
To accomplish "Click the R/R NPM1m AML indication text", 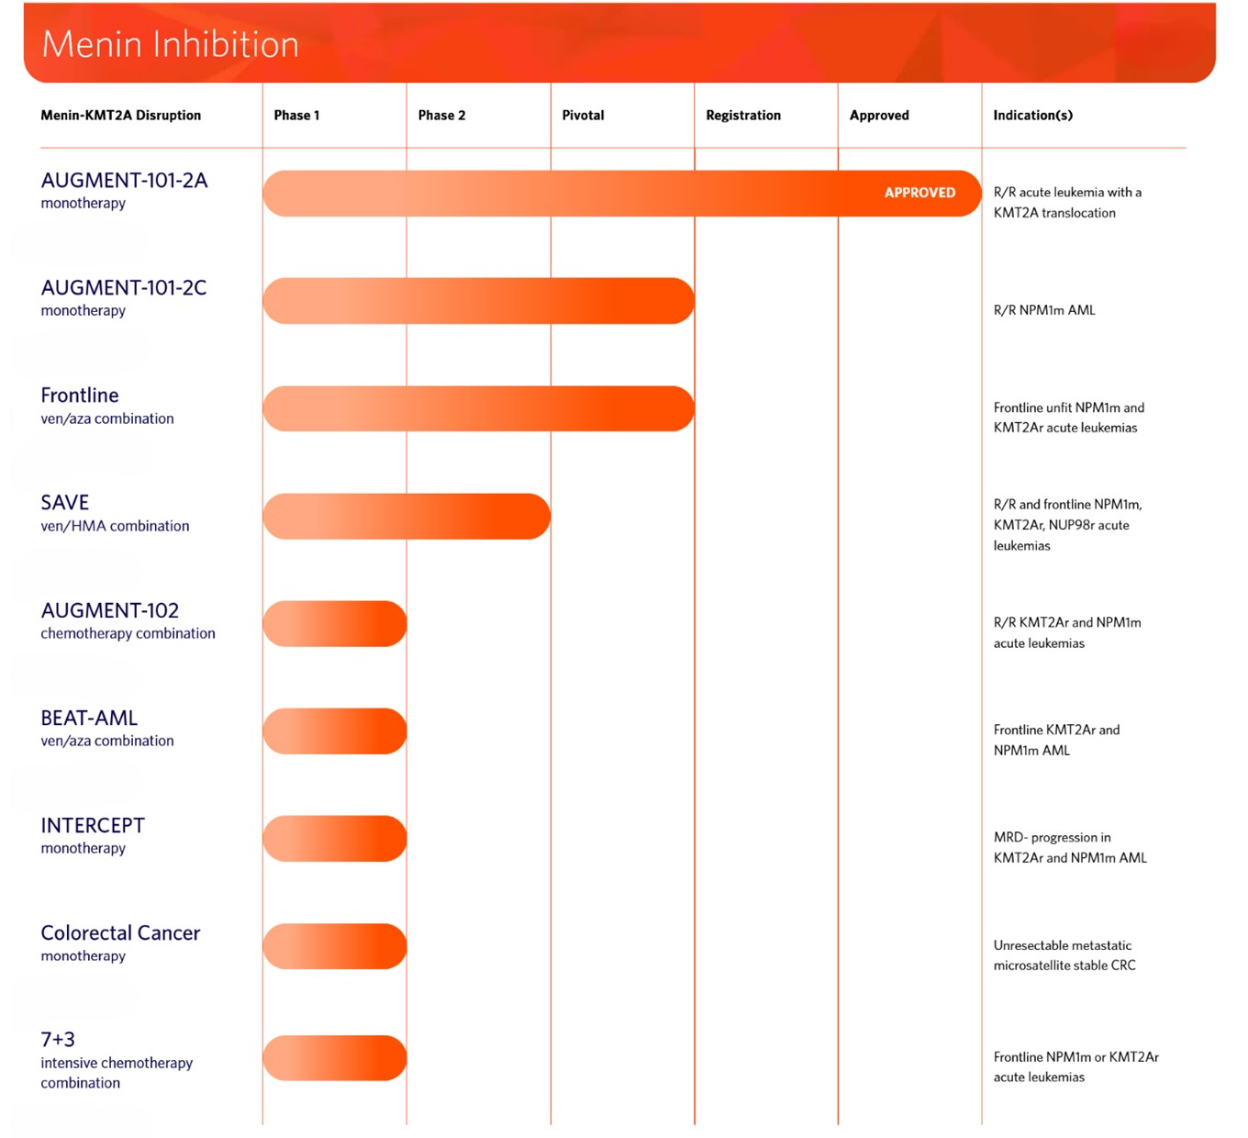I will (1044, 310).
